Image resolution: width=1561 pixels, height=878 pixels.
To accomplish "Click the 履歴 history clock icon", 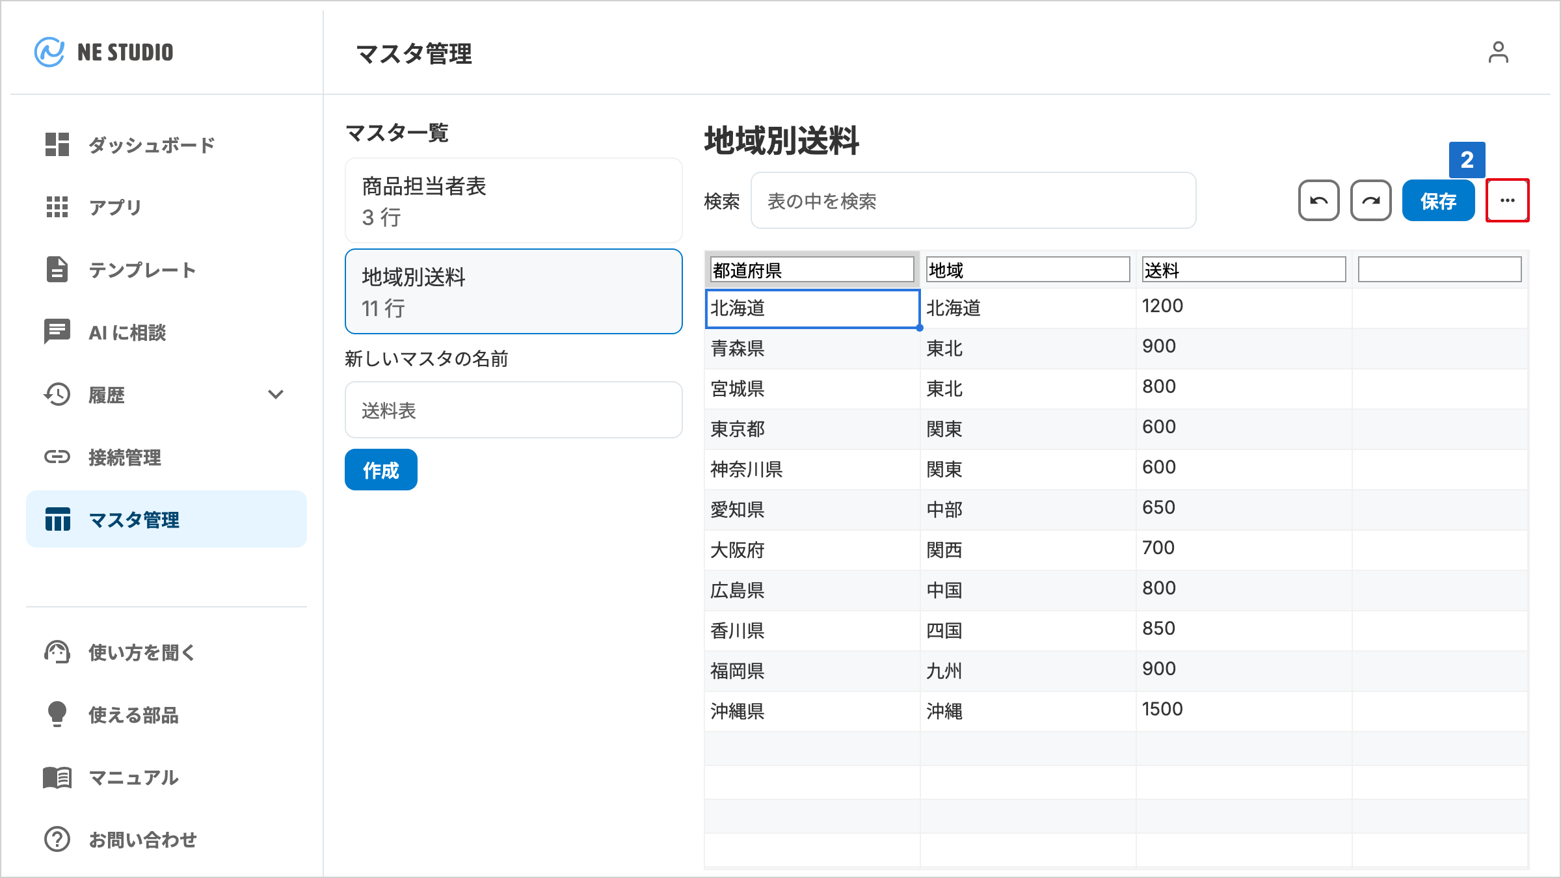I will coord(57,394).
